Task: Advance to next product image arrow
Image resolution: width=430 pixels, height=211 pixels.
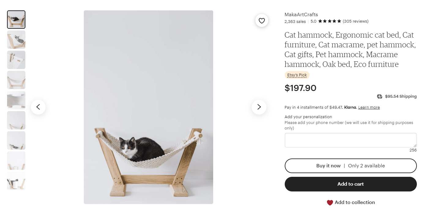Action: click(259, 107)
